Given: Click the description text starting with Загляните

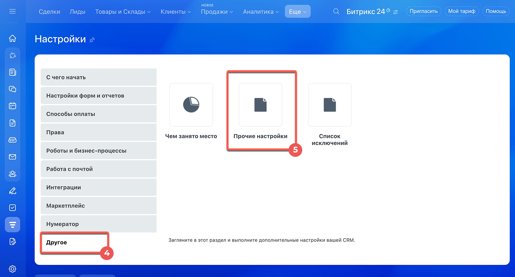Looking at the screenshot, I should click(x=262, y=240).
